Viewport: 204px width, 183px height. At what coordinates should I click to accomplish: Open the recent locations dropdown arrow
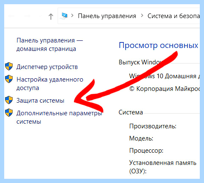(40, 16)
